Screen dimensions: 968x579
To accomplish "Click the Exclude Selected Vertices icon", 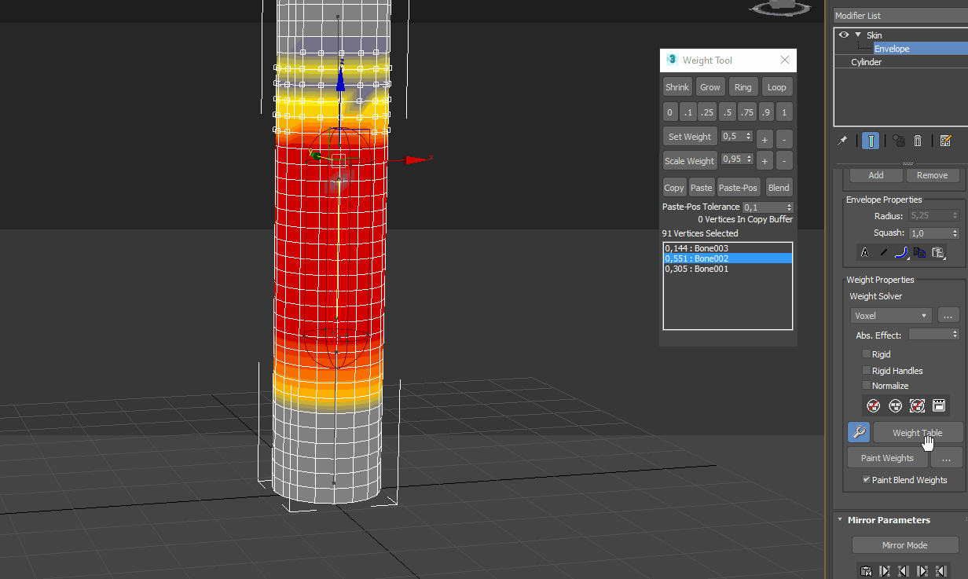I will (873, 405).
